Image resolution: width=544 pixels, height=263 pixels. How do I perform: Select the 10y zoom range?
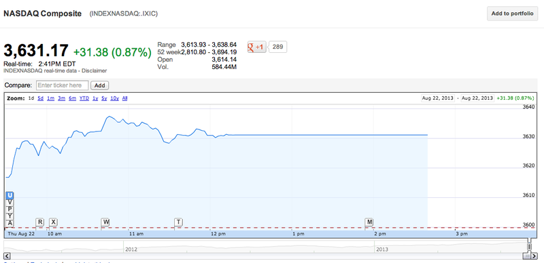click(115, 98)
